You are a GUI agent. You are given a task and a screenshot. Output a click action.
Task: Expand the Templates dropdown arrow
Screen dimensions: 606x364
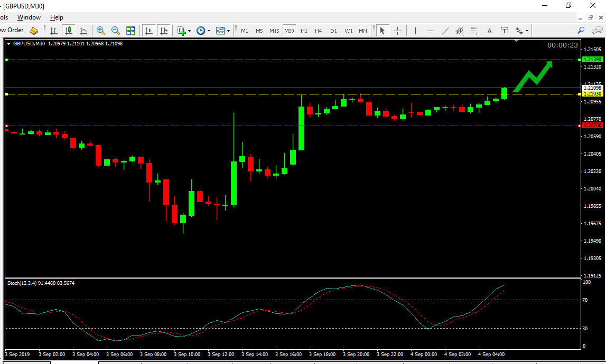tap(228, 31)
